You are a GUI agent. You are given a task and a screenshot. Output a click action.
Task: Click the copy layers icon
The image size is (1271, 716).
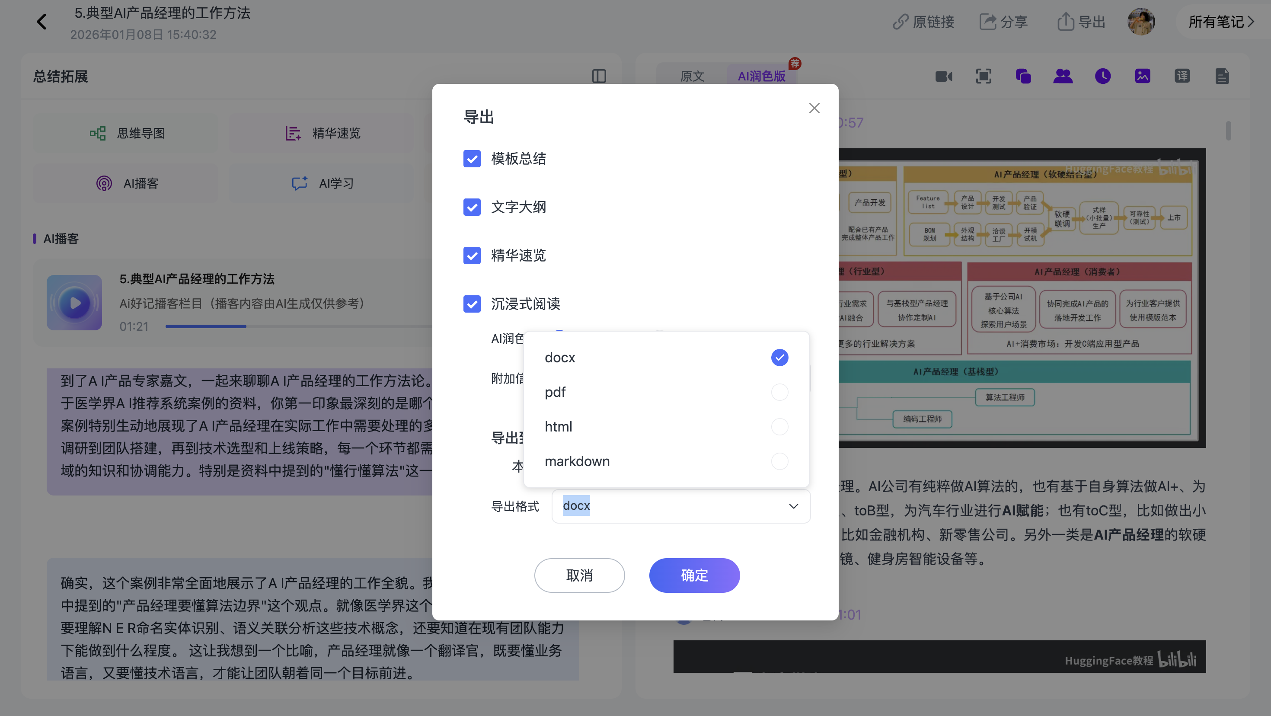point(1023,76)
